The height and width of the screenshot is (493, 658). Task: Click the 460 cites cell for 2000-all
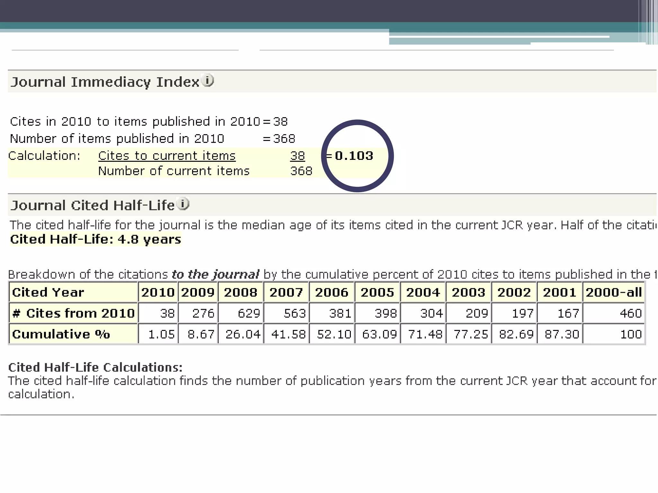coord(630,313)
